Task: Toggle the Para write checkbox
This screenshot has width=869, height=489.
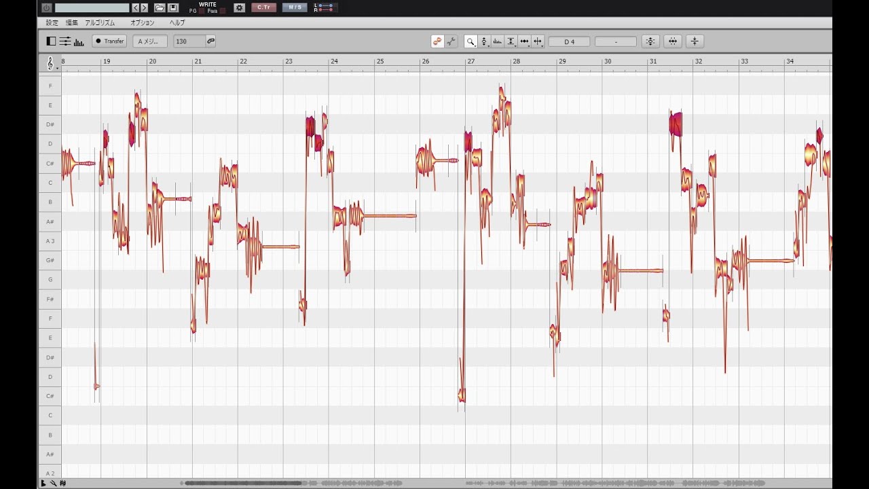Action: [x=223, y=11]
